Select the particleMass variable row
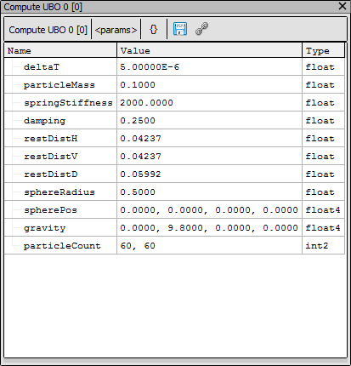 174,85
